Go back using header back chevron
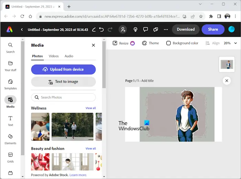The image size is (241, 179). (22, 30)
